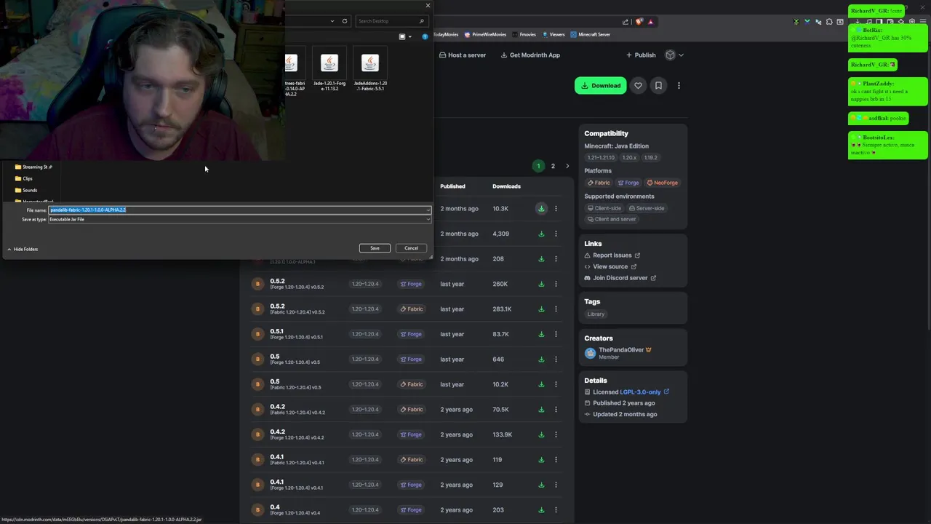Open the Report issues link

[x=612, y=255]
